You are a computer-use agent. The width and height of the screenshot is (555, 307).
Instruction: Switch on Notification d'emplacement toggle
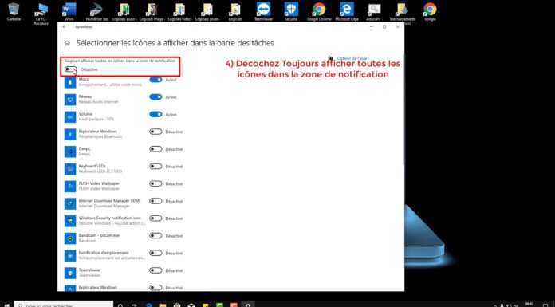[x=155, y=254]
